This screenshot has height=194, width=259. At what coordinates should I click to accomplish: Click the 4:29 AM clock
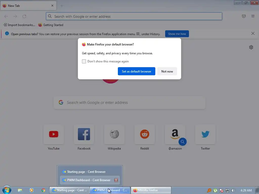tap(246, 190)
